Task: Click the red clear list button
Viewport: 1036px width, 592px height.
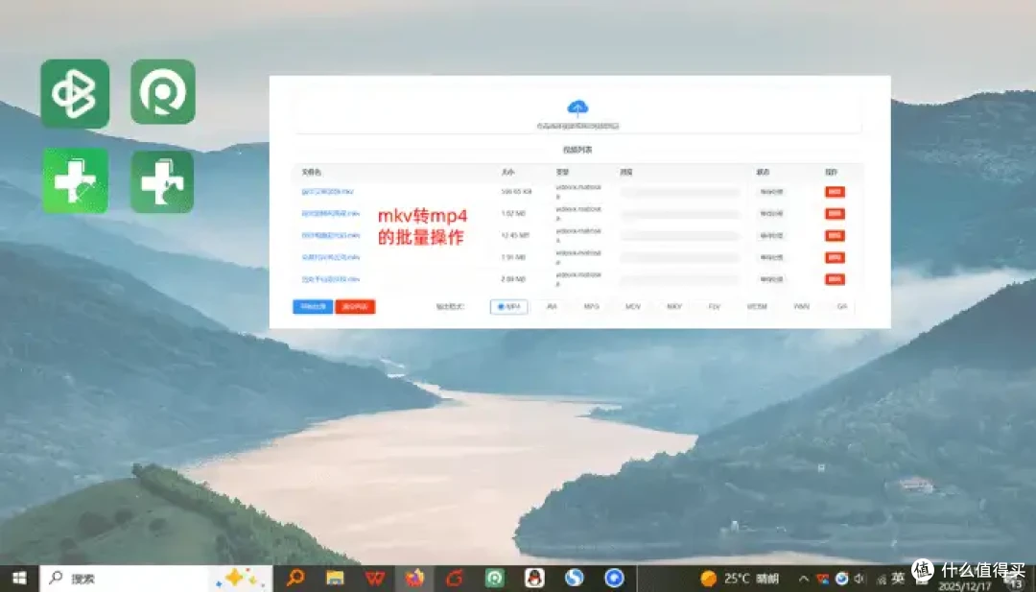Action: coord(356,307)
